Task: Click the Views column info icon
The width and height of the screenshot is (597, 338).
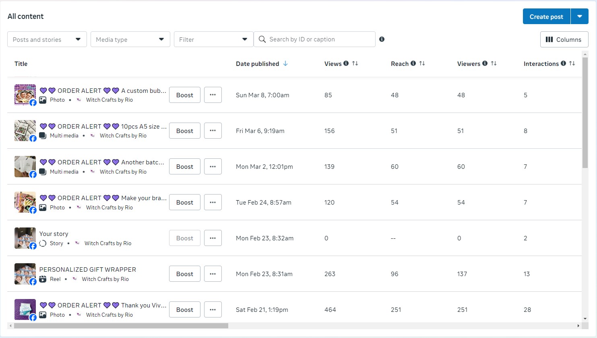Action: [x=346, y=64]
